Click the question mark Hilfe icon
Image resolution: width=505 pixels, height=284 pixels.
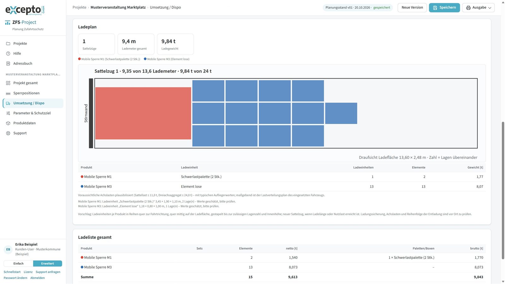(x=8, y=54)
